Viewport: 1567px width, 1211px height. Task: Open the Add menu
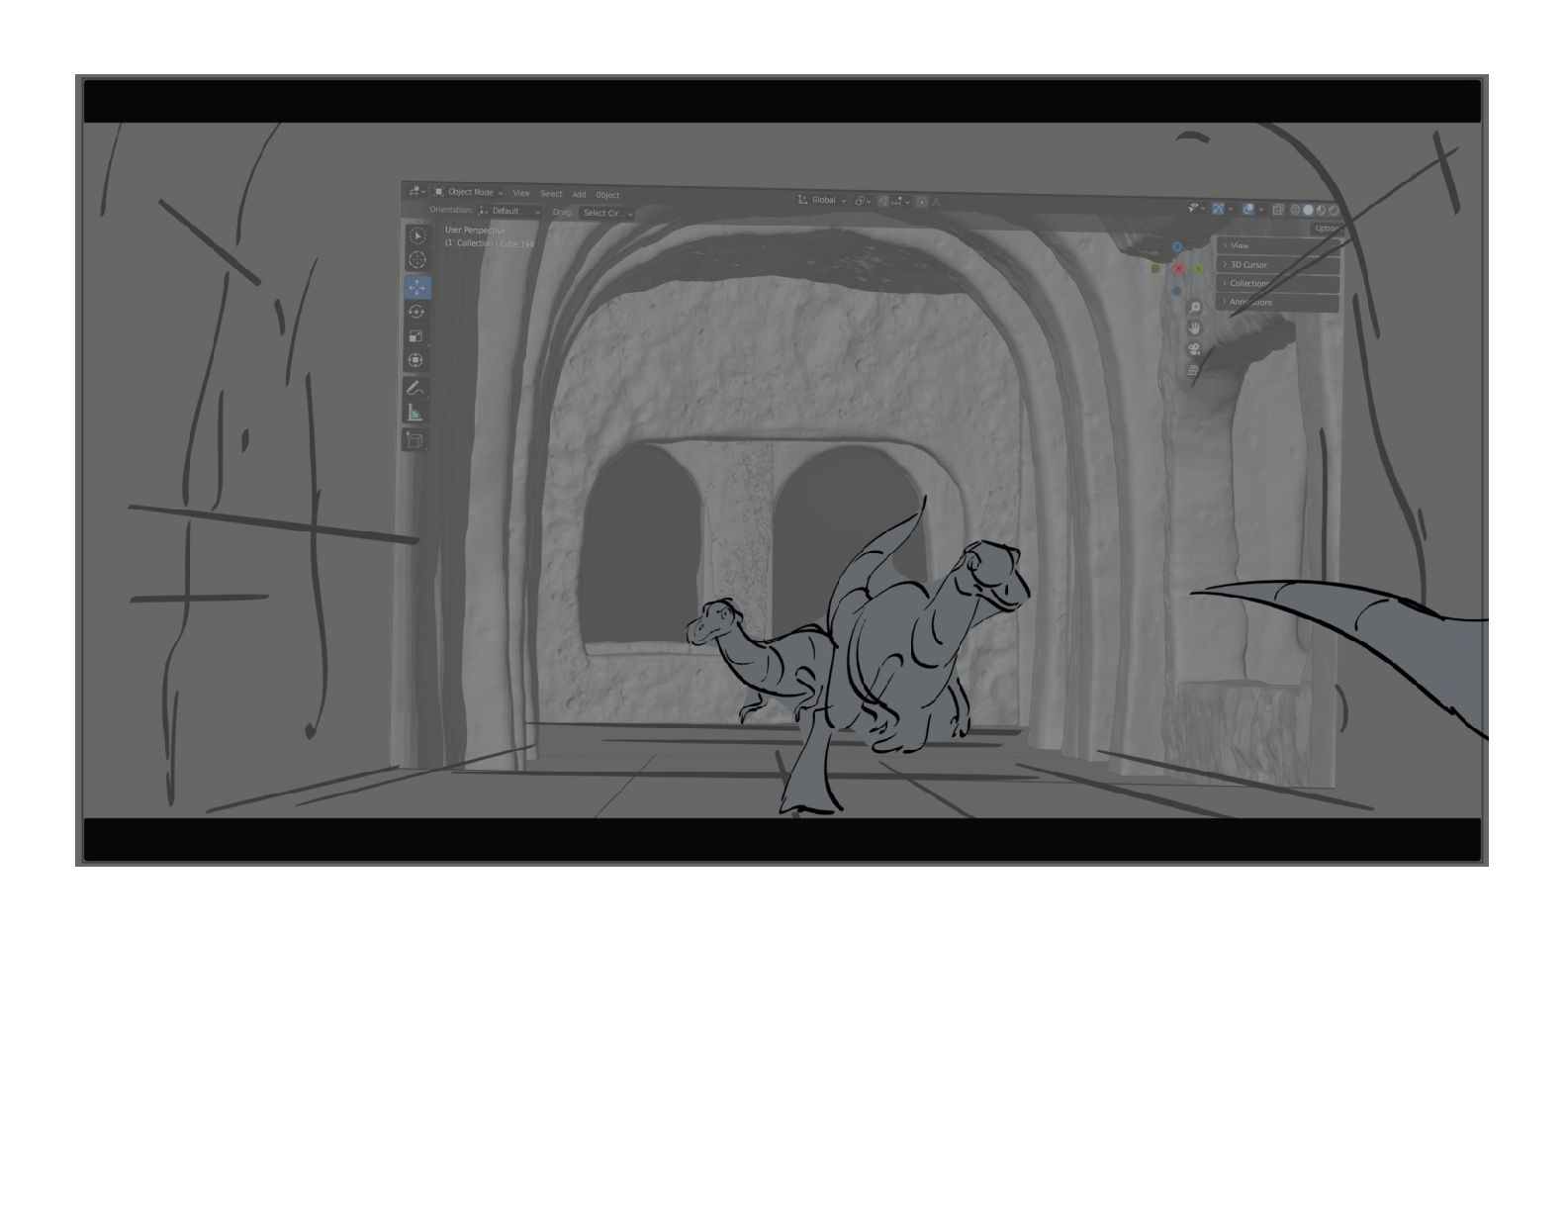tap(579, 195)
